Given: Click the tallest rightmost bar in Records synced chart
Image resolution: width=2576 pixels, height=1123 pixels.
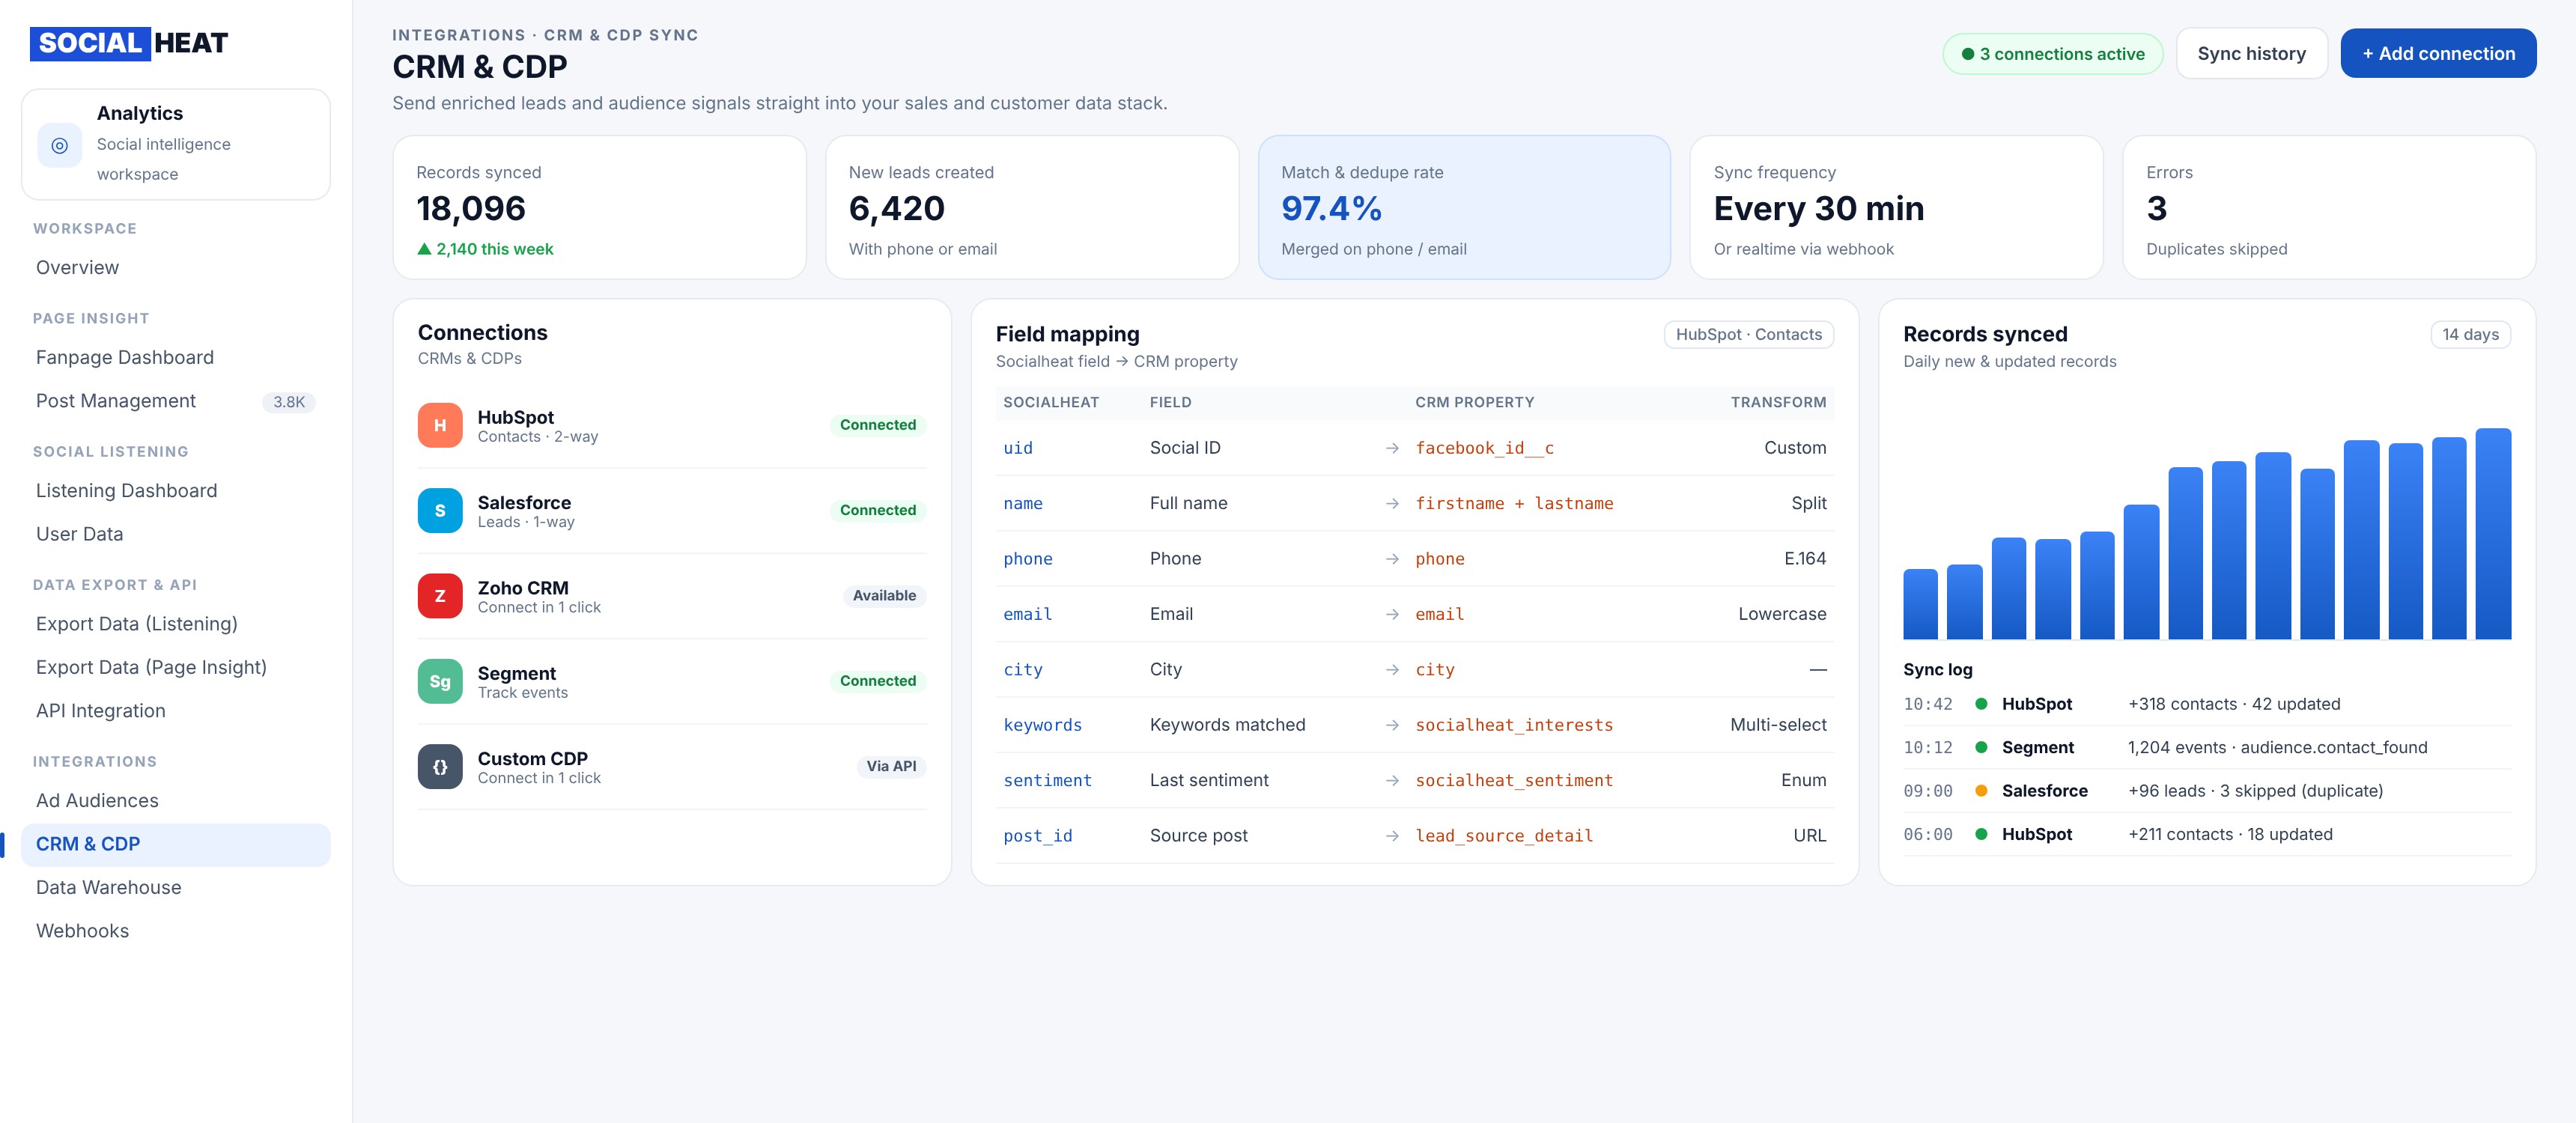Looking at the screenshot, I should click(2492, 534).
